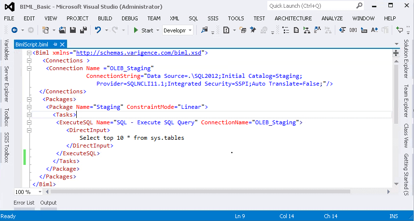Open the open documents list dropdown arrow

pos(396,44)
